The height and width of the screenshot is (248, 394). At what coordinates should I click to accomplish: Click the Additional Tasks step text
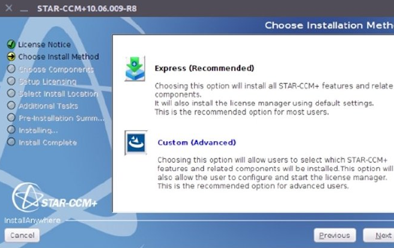click(48, 106)
